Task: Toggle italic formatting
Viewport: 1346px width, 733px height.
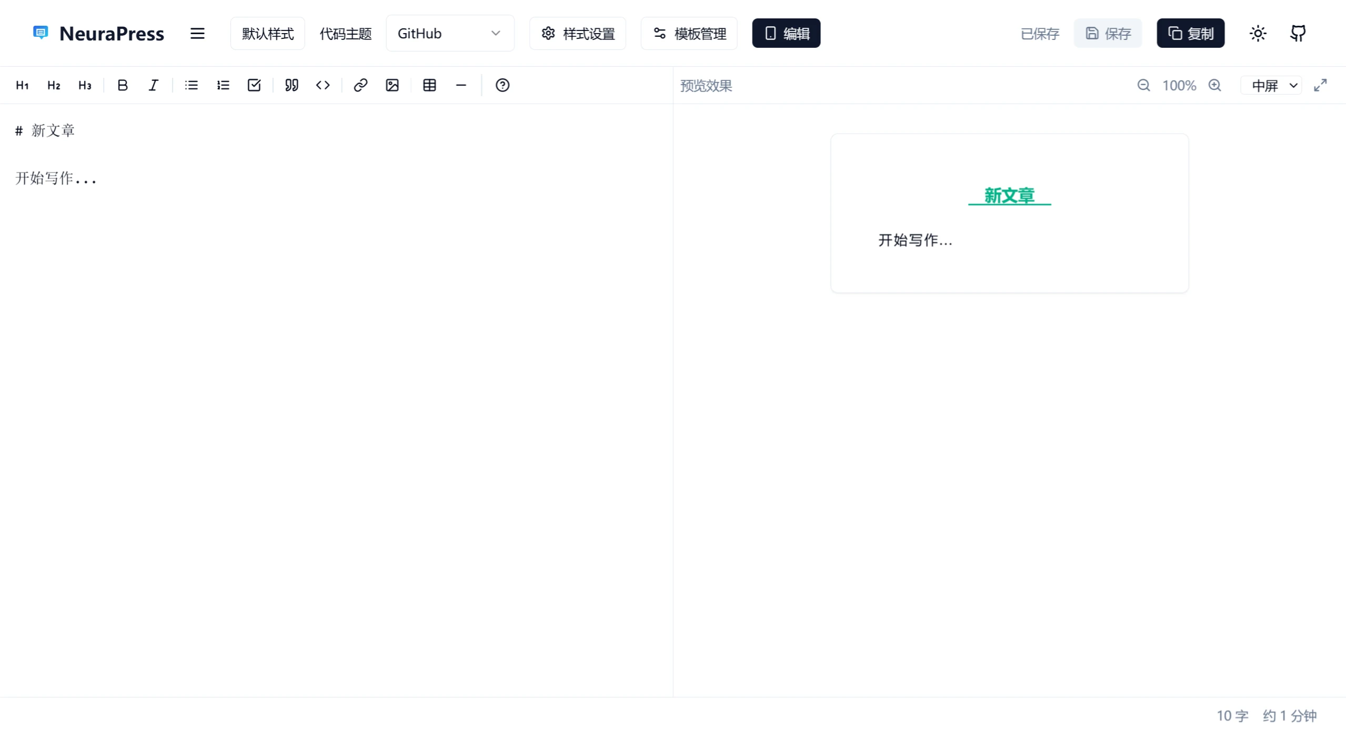Action: tap(153, 85)
